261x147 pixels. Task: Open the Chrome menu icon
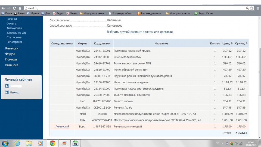(x=258, y=8)
